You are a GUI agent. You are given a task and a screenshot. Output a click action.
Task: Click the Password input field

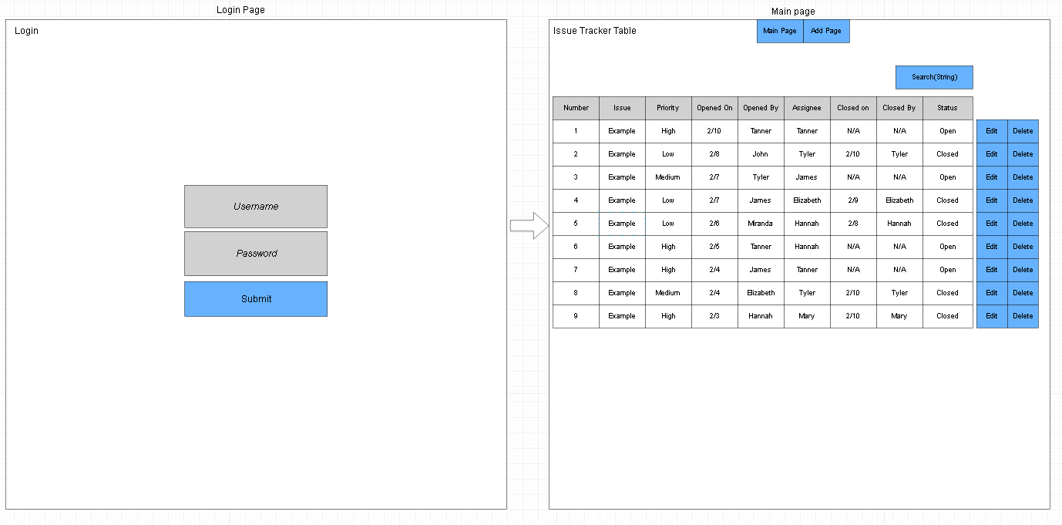tap(256, 254)
